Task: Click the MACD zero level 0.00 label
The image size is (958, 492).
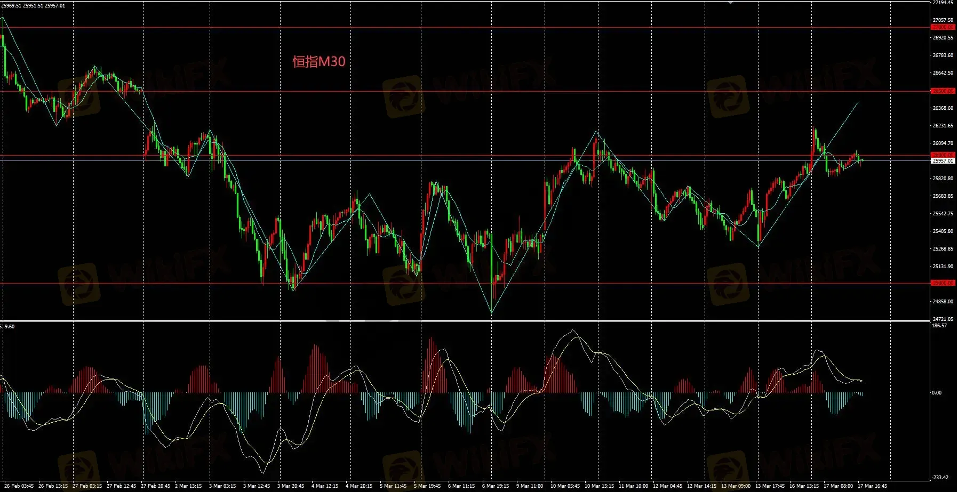Action: (937, 393)
